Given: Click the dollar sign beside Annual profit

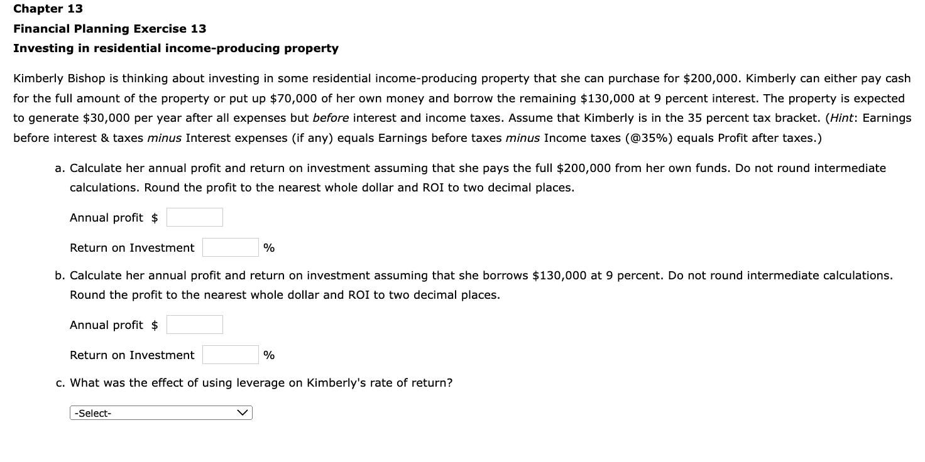Looking at the screenshot, I should (154, 217).
